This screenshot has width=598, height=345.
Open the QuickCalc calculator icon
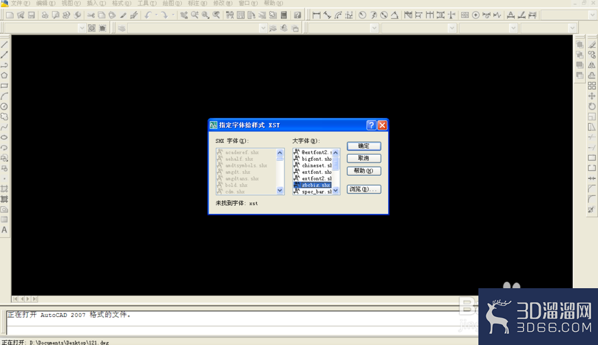[283, 16]
